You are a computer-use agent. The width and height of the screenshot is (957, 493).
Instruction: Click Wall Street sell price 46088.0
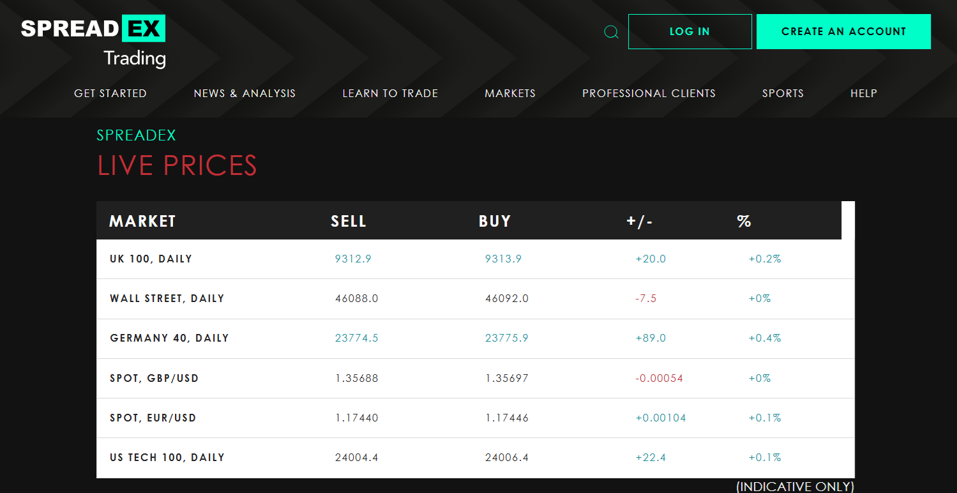point(357,299)
